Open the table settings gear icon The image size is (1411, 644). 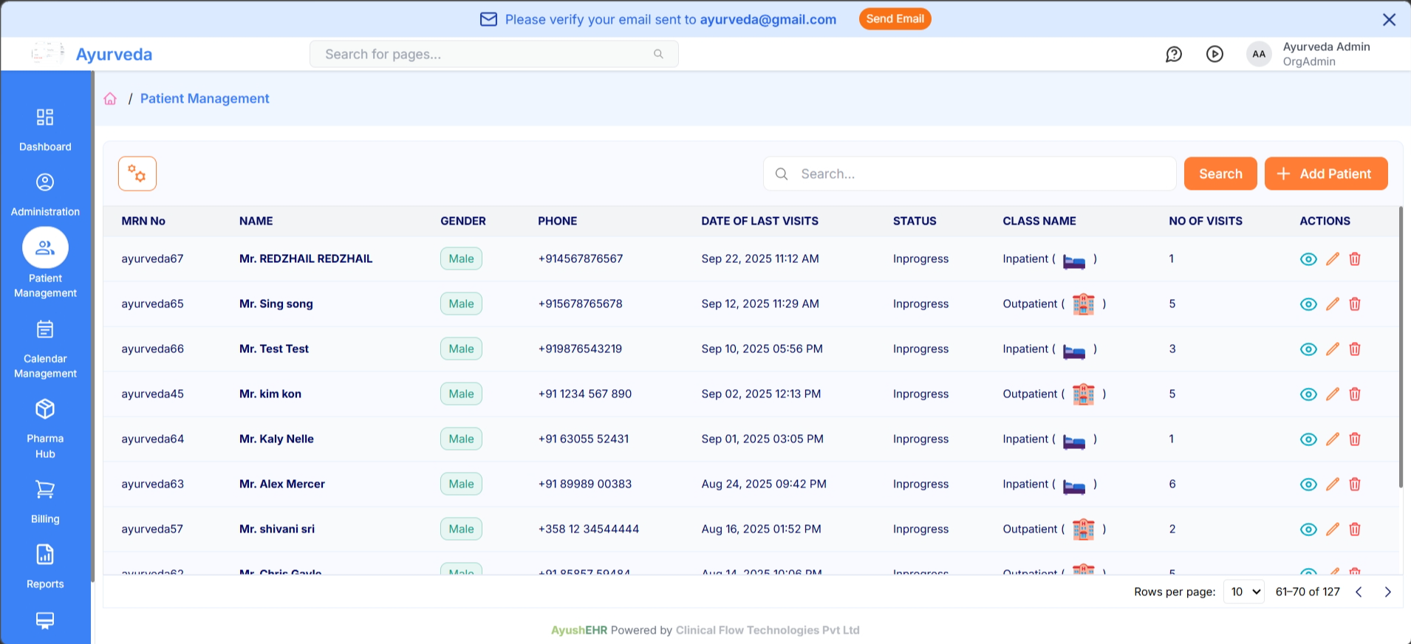[x=137, y=174]
